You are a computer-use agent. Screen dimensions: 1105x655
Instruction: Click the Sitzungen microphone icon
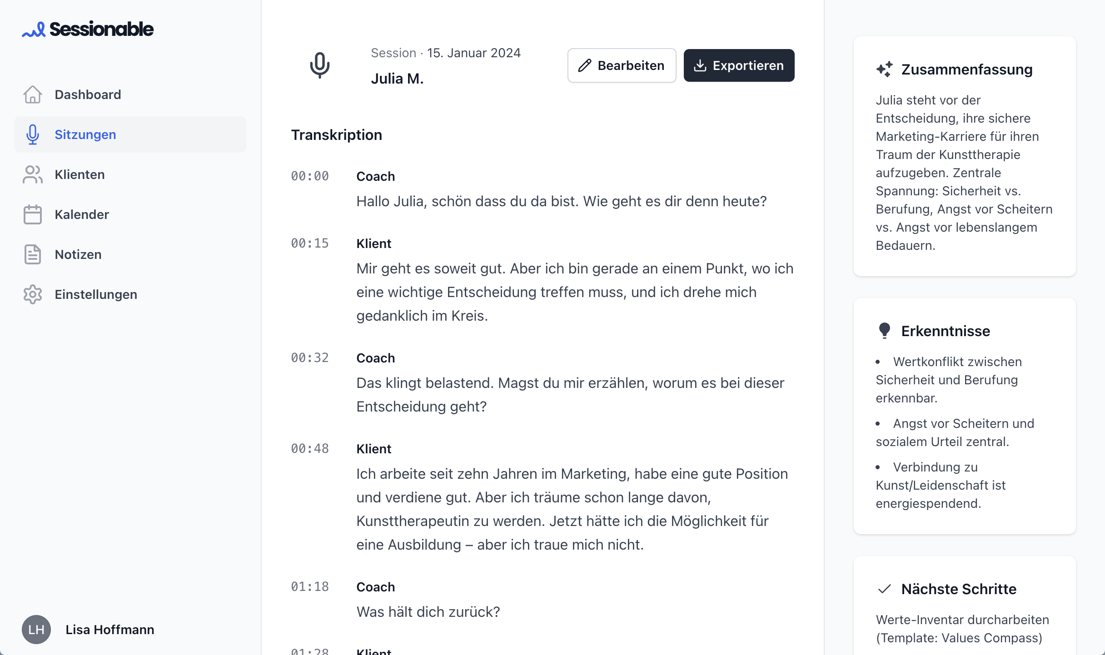pos(33,134)
